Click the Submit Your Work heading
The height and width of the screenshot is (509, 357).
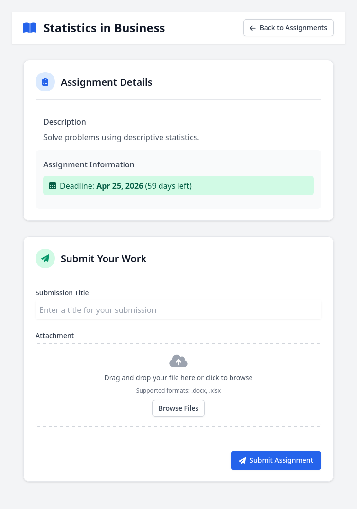coord(104,259)
